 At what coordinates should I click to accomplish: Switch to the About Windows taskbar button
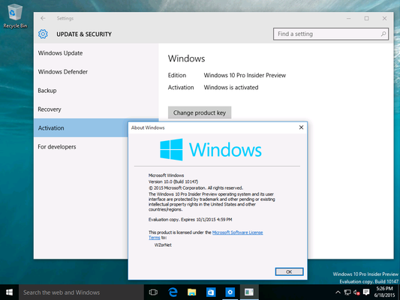point(249,292)
